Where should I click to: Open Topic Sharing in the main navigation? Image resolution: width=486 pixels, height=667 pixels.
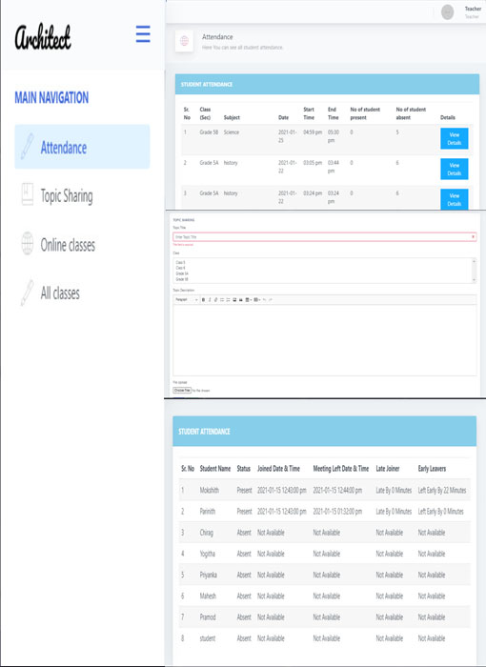[x=67, y=196]
